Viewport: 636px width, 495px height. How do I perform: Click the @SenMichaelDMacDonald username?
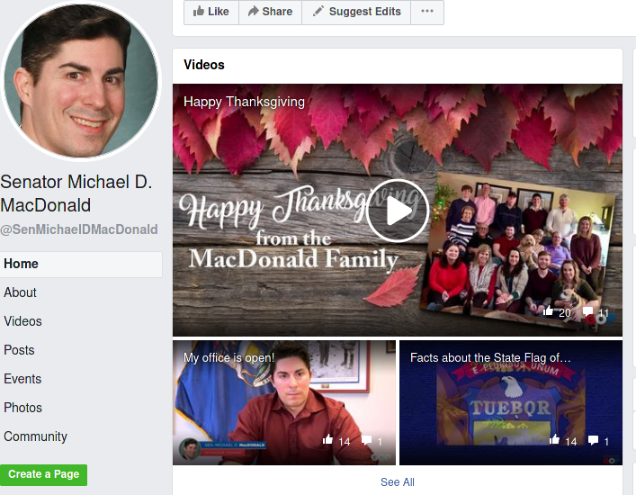79,229
